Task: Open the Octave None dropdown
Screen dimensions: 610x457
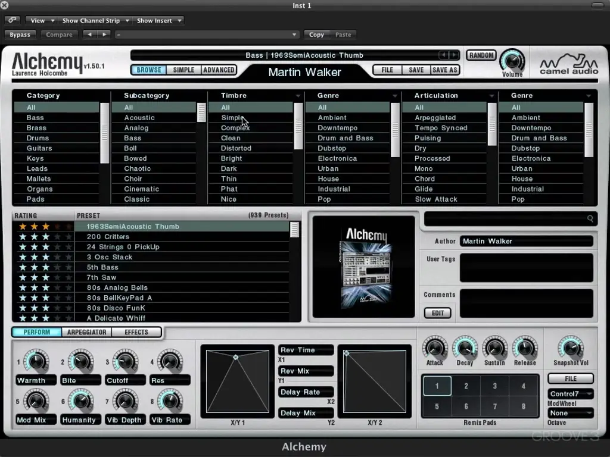Action: tap(571, 413)
